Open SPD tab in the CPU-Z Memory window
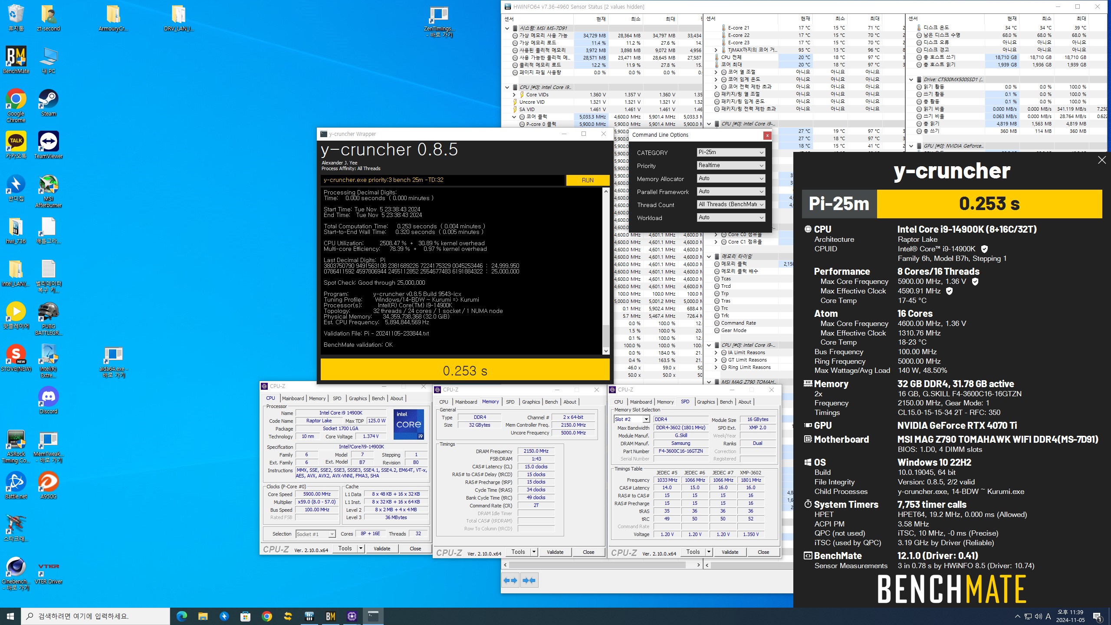This screenshot has height=625, width=1111. point(510,402)
